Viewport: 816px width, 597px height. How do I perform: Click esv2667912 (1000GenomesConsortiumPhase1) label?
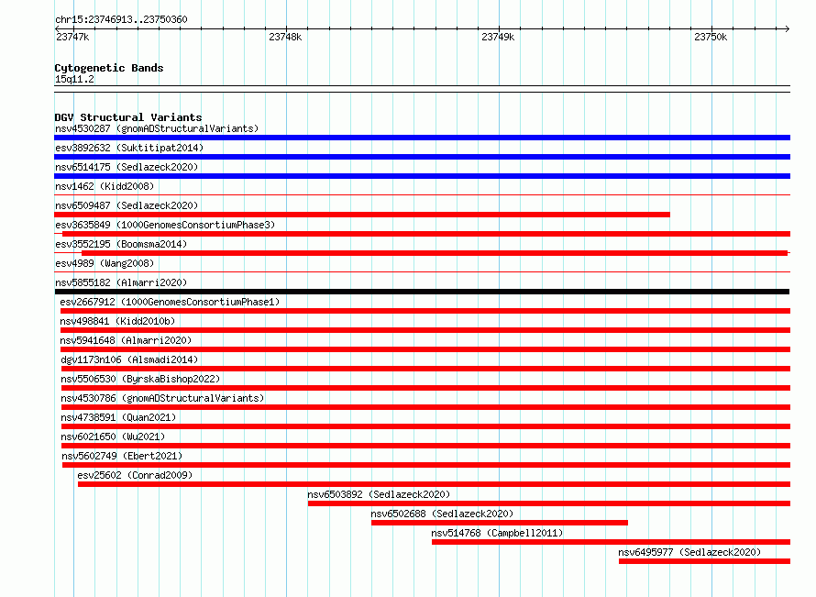(x=170, y=302)
